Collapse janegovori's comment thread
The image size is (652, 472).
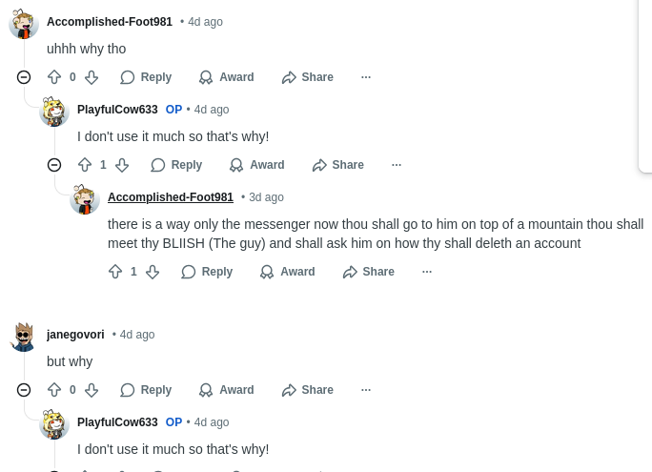[x=24, y=390]
